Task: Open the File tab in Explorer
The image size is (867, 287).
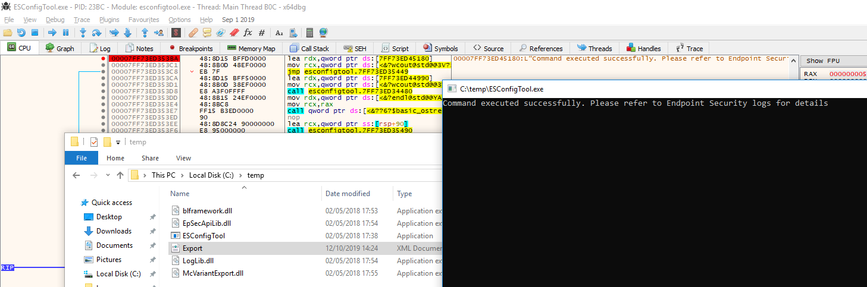Action: (82, 158)
